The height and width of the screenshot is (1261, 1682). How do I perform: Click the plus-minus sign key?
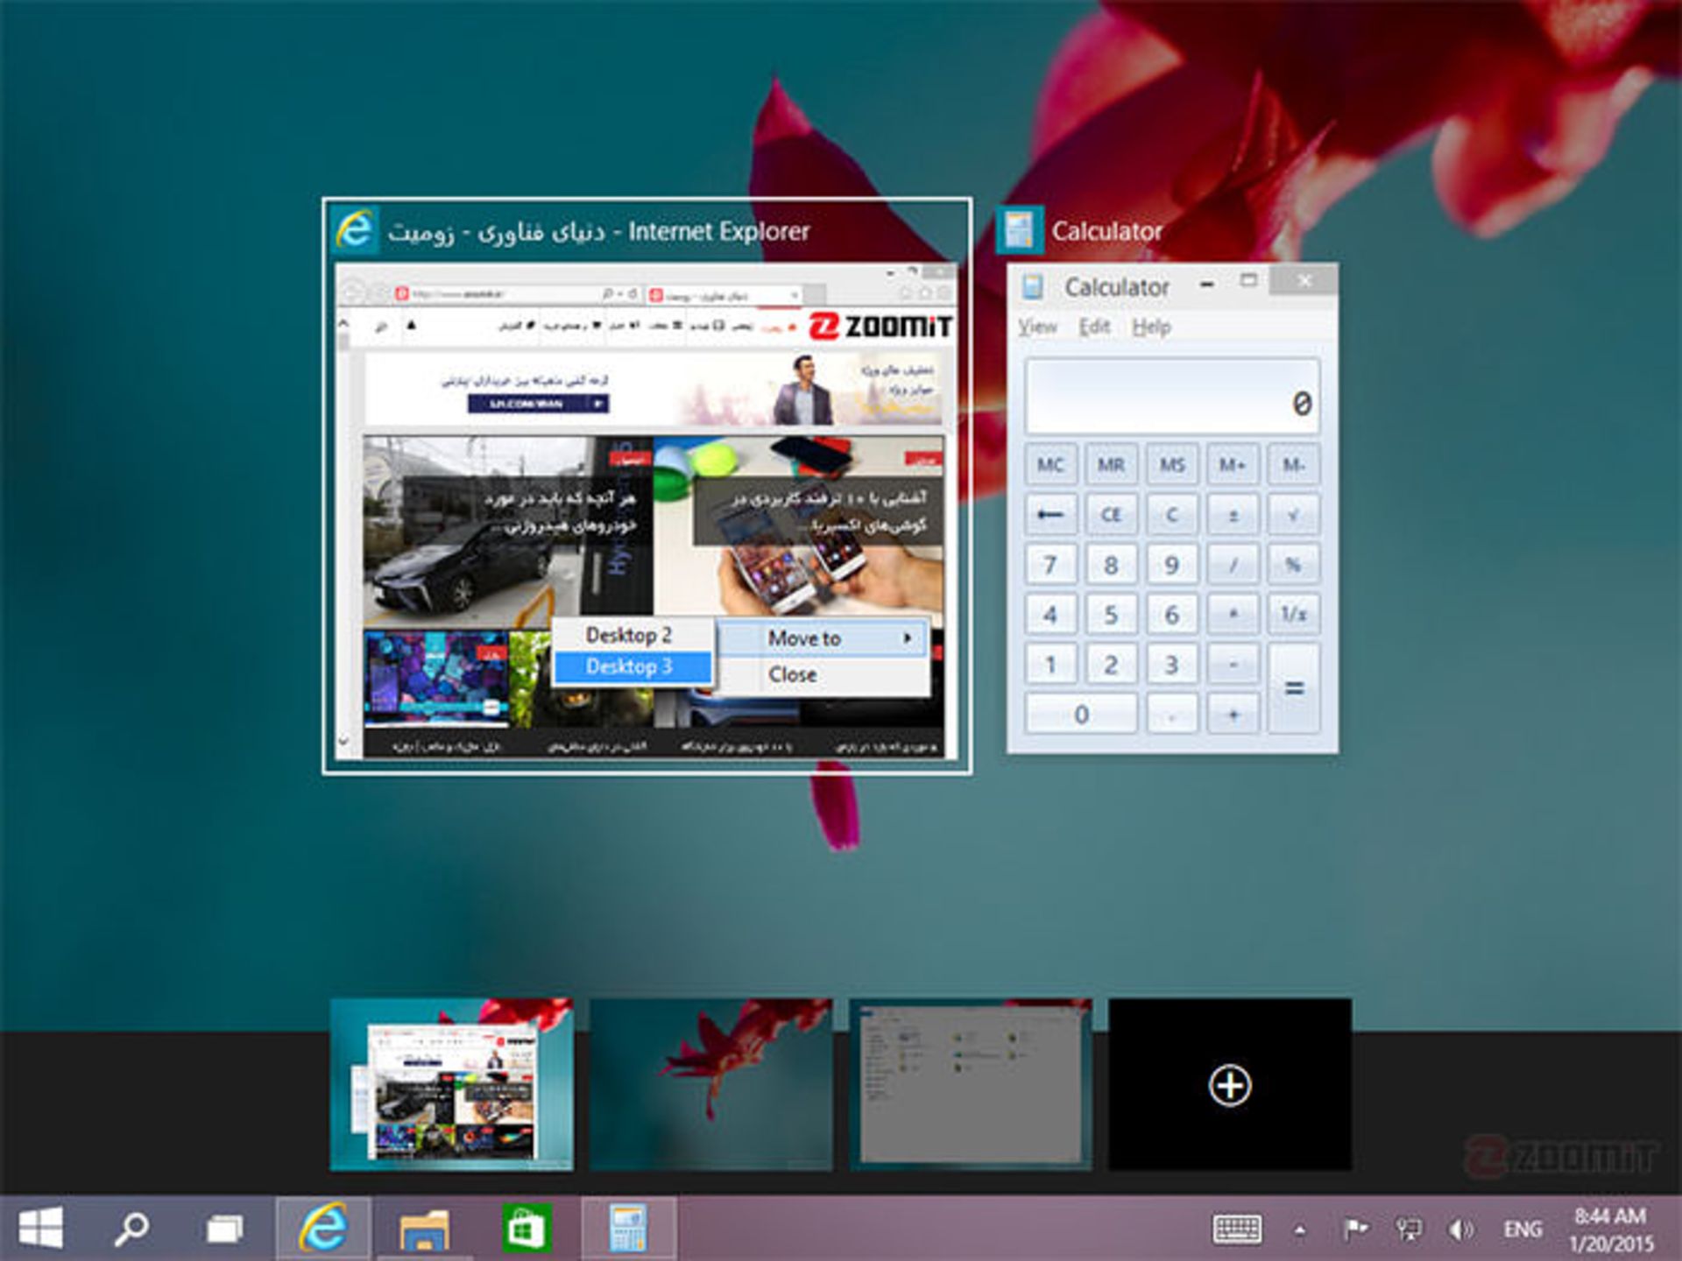coord(1233,514)
